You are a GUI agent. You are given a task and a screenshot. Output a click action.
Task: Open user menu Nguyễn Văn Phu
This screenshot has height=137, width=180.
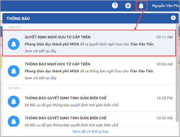click(x=165, y=6)
